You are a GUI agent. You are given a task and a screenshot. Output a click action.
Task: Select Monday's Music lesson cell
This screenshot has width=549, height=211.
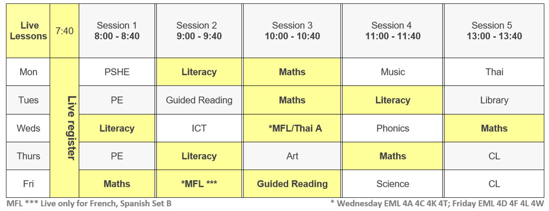point(392,72)
